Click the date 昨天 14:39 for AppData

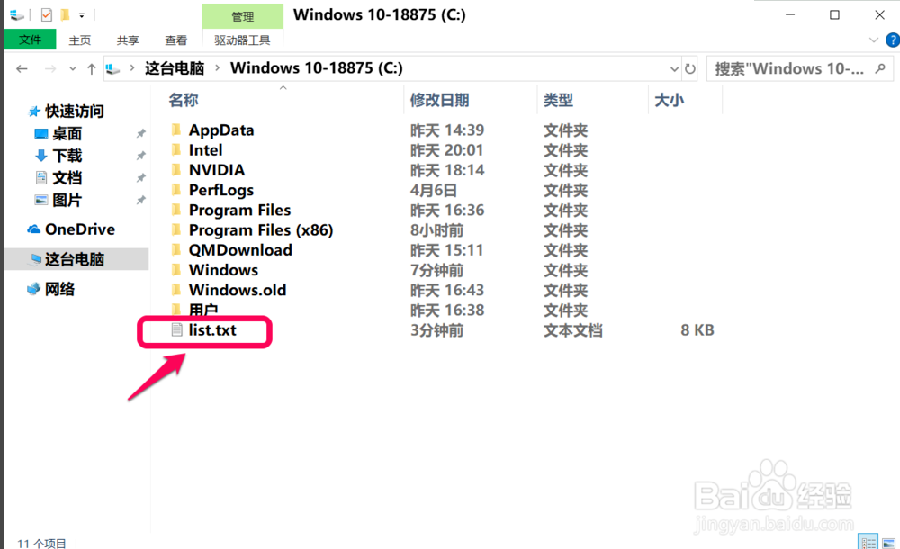447,130
